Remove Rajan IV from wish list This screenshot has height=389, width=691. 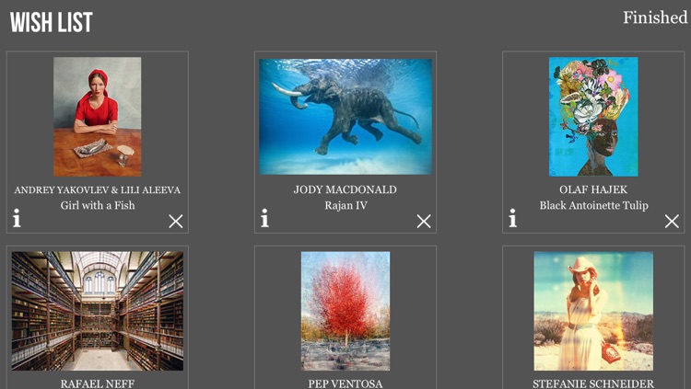click(x=423, y=221)
